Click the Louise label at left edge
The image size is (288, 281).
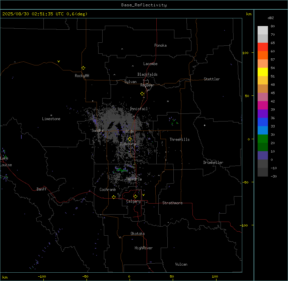(6, 165)
